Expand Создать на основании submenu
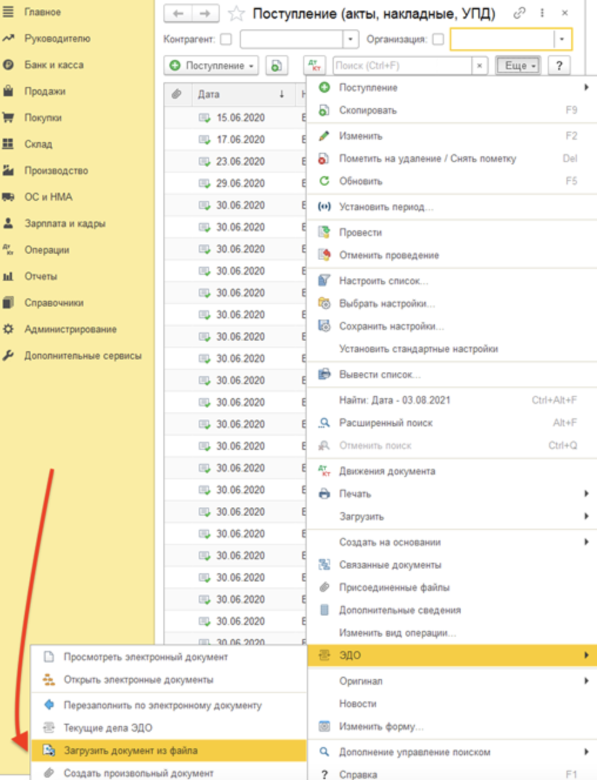Screen dimensions: 597x780 451,542
